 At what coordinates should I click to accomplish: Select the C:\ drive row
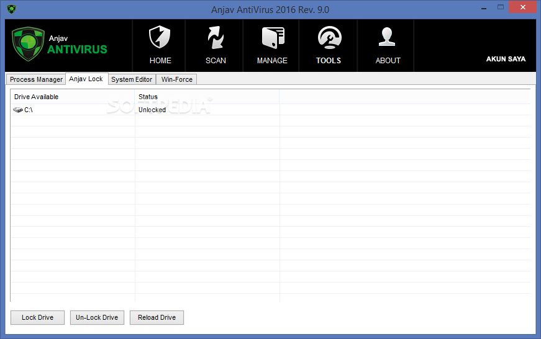click(270, 110)
